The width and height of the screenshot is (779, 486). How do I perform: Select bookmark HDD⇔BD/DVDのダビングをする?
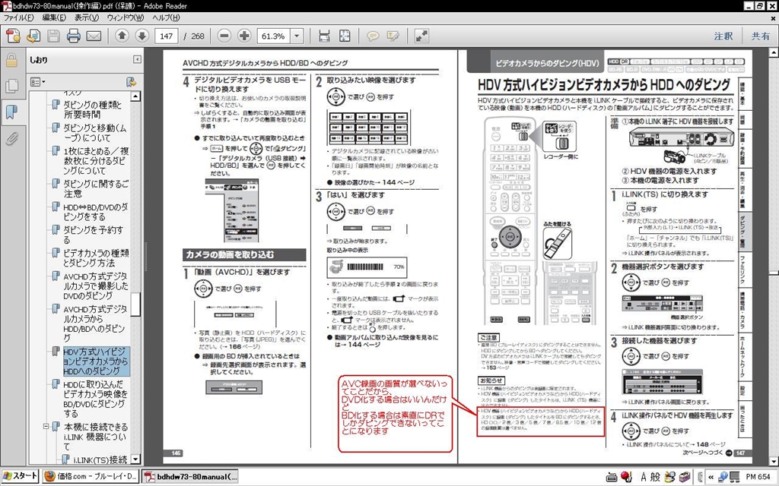click(95, 212)
